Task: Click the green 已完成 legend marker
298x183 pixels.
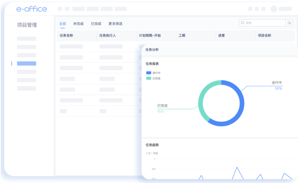Action: tap(149, 78)
